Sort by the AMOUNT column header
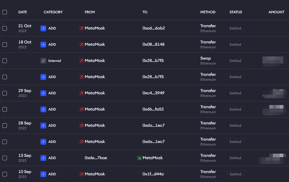Screen dimensions: 289x182 (276, 12)
